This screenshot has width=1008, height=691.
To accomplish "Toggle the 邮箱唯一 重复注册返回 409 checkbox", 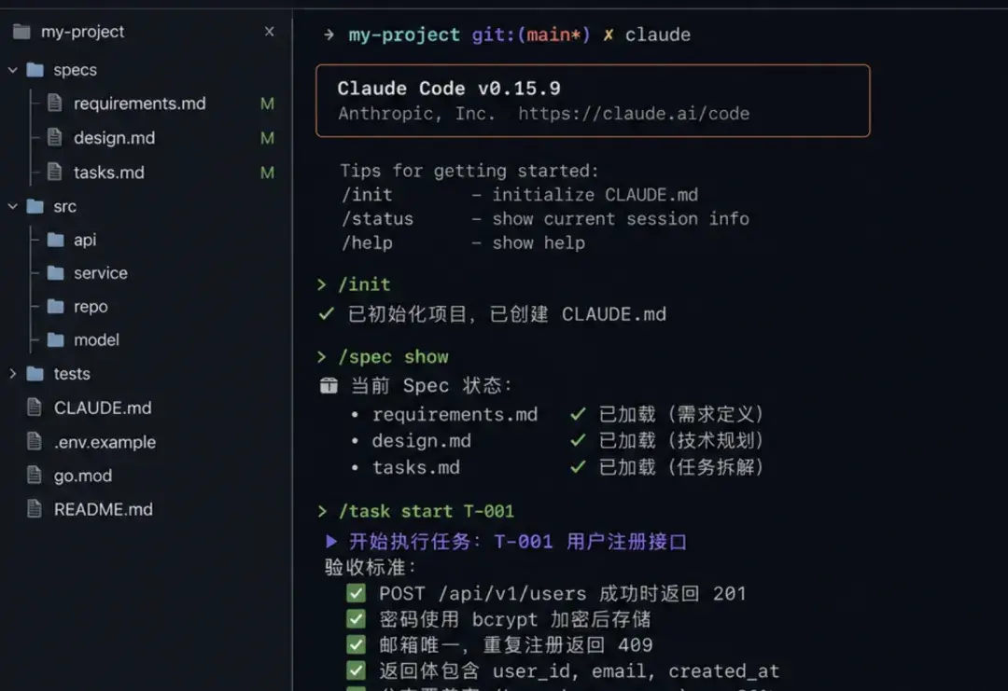I will (357, 644).
